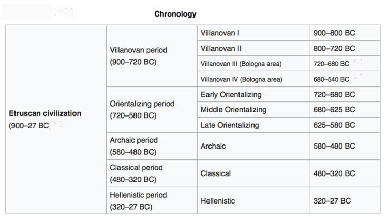
Task: Click the Hellenistic period (320–27 BC) cell
Action: pos(138,201)
